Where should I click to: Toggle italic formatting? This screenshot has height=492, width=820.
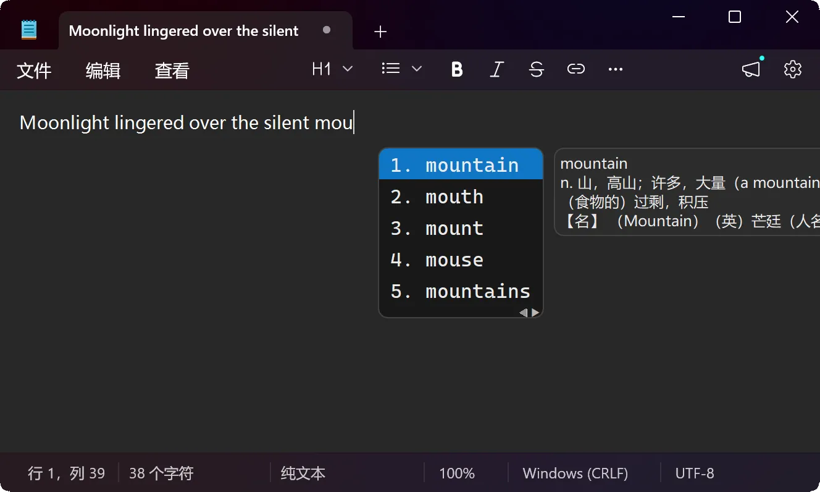click(x=496, y=69)
